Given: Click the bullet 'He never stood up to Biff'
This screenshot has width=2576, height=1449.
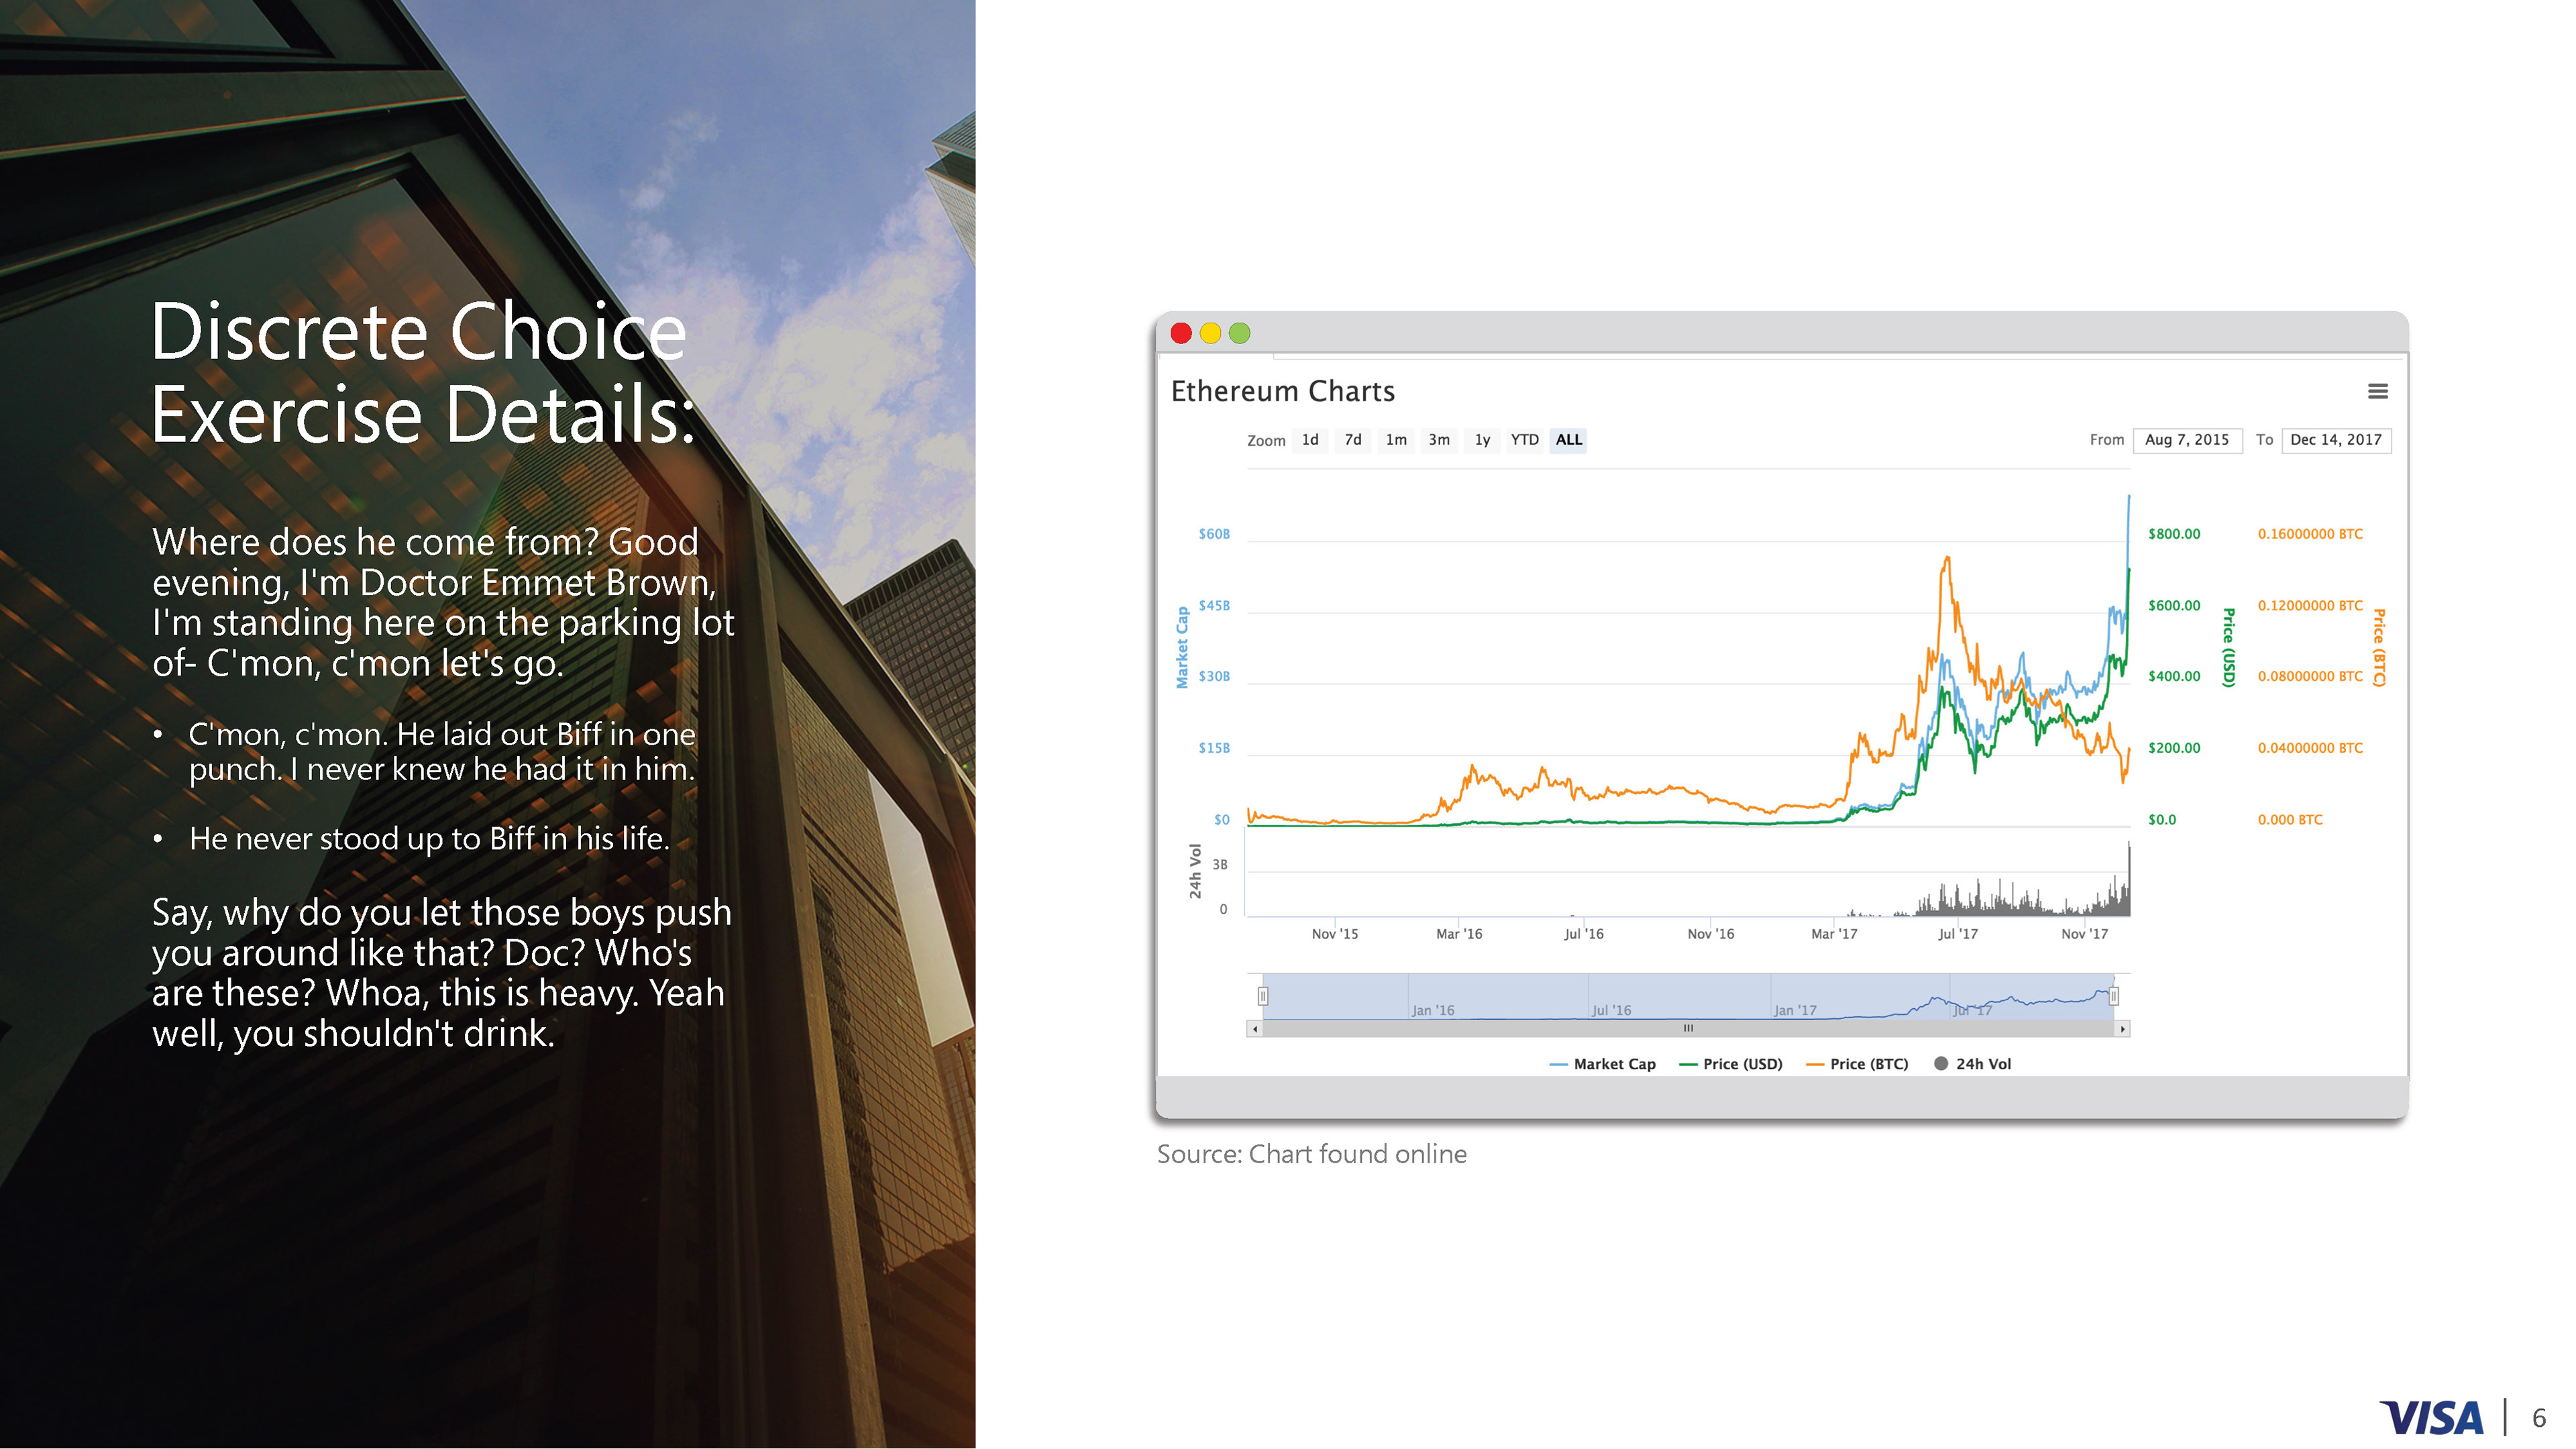Looking at the screenshot, I should [429, 838].
